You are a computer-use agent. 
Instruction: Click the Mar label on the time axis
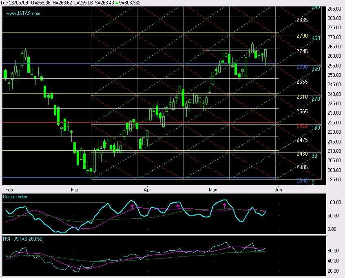pos(75,189)
